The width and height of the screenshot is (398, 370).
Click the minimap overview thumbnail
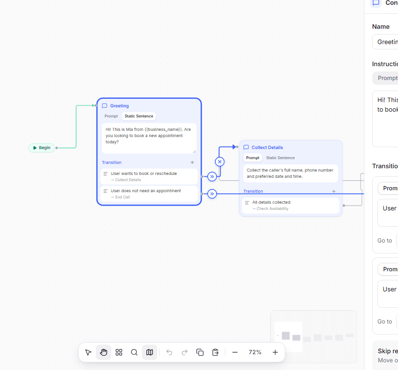pos(314,336)
